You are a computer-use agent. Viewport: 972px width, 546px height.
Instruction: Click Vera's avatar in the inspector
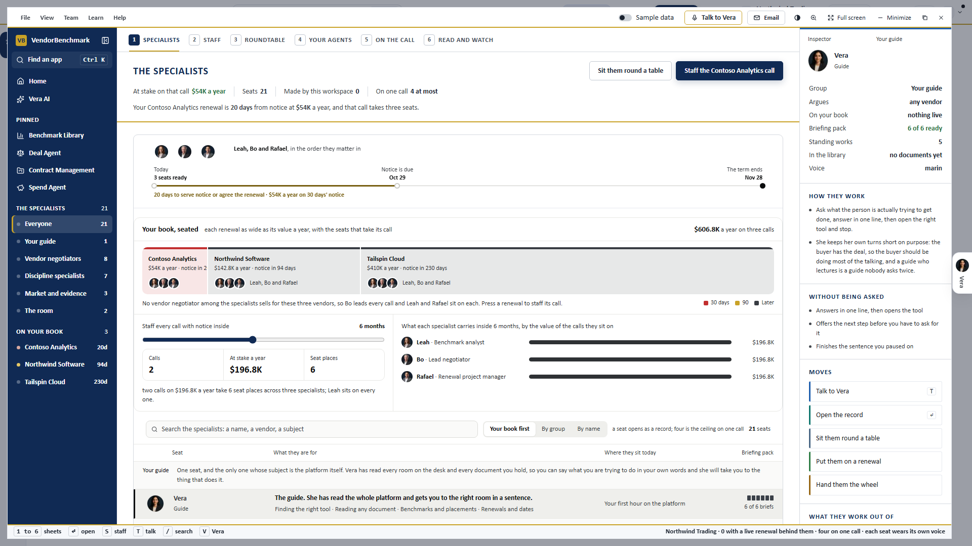click(x=818, y=61)
